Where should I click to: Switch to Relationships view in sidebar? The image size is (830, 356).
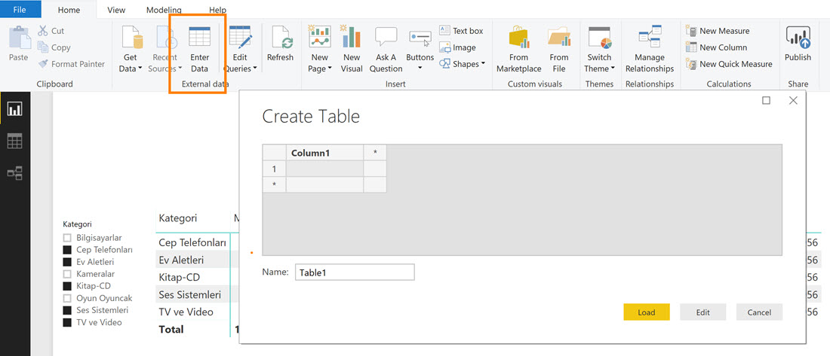(x=15, y=172)
